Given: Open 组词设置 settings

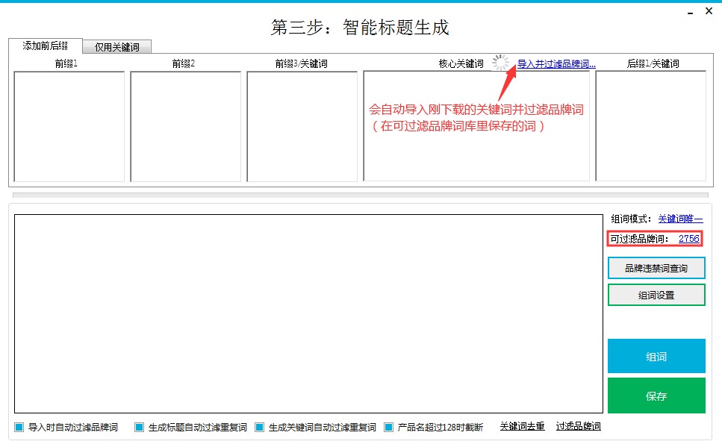Looking at the screenshot, I should 656,295.
